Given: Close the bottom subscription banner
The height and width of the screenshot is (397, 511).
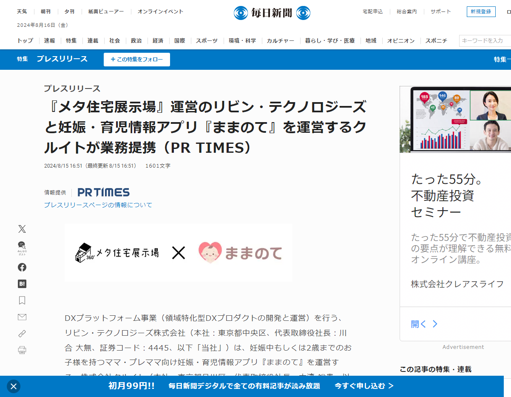Looking at the screenshot, I should [x=14, y=386].
